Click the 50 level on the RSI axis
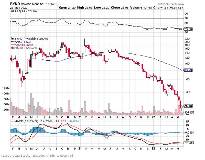The width and height of the screenshot is (205, 160). [x=186, y=23]
